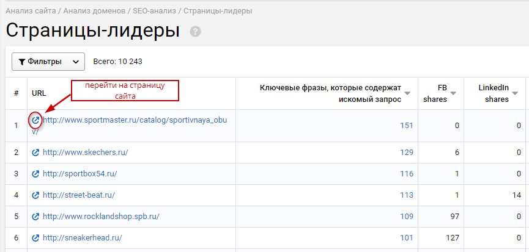Open http://street-beat.ru/ link
This screenshot has width=529, height=252.
pos(79,195)
